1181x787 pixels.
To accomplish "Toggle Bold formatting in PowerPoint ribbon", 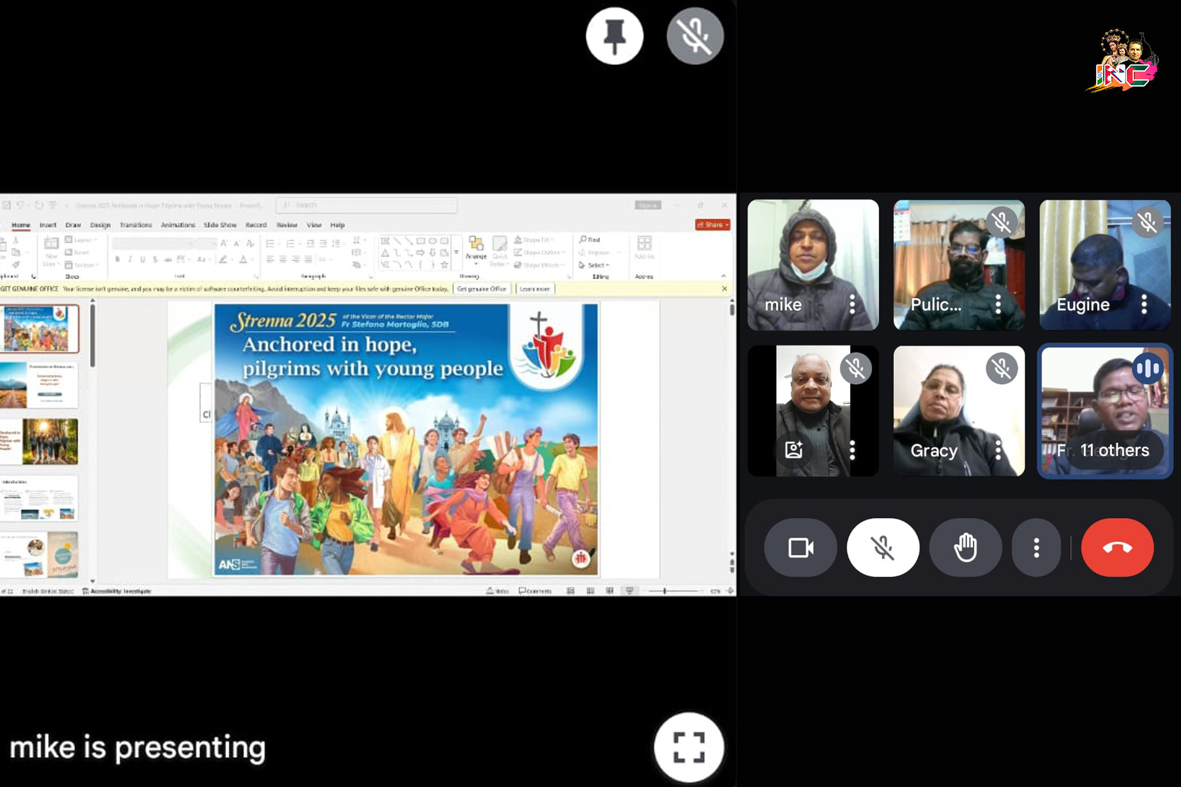I will (118, 259).
